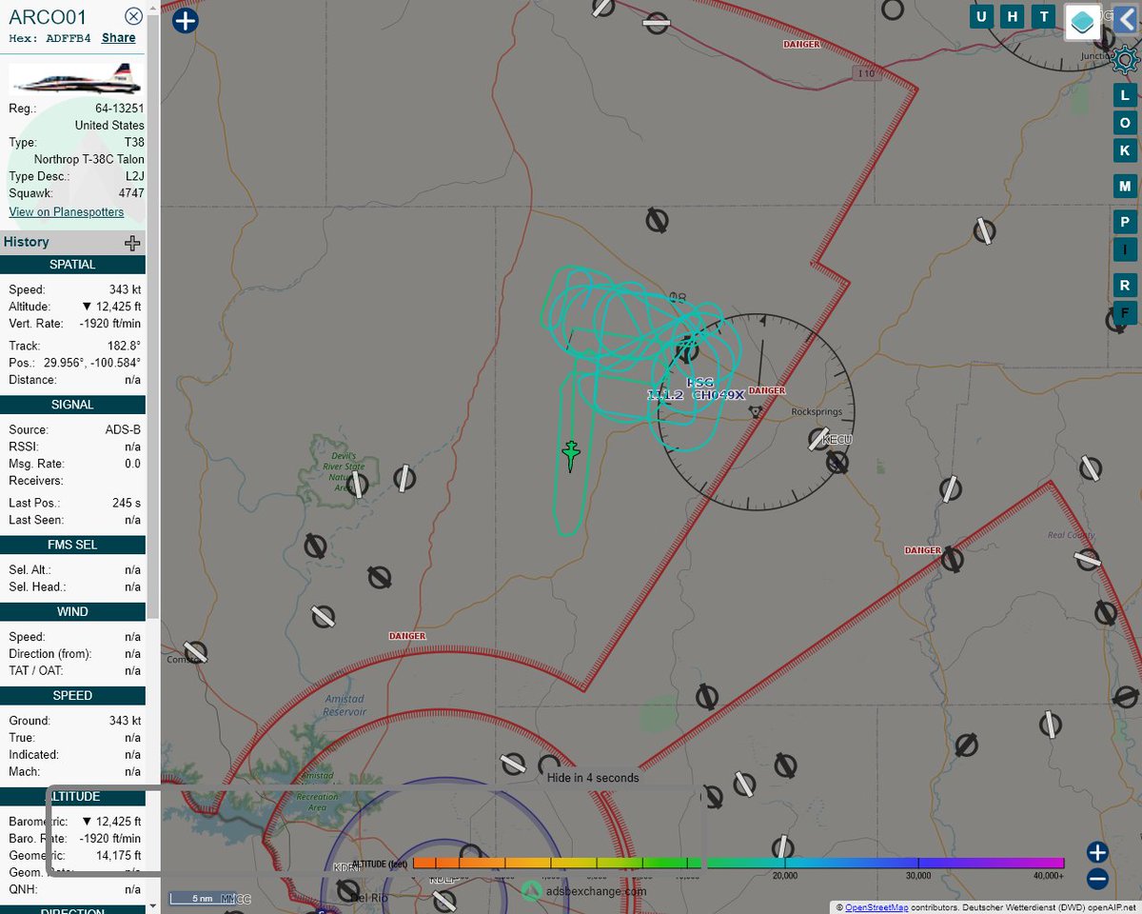Click the Amistad Reservoir map label

(x=344, y=705)
